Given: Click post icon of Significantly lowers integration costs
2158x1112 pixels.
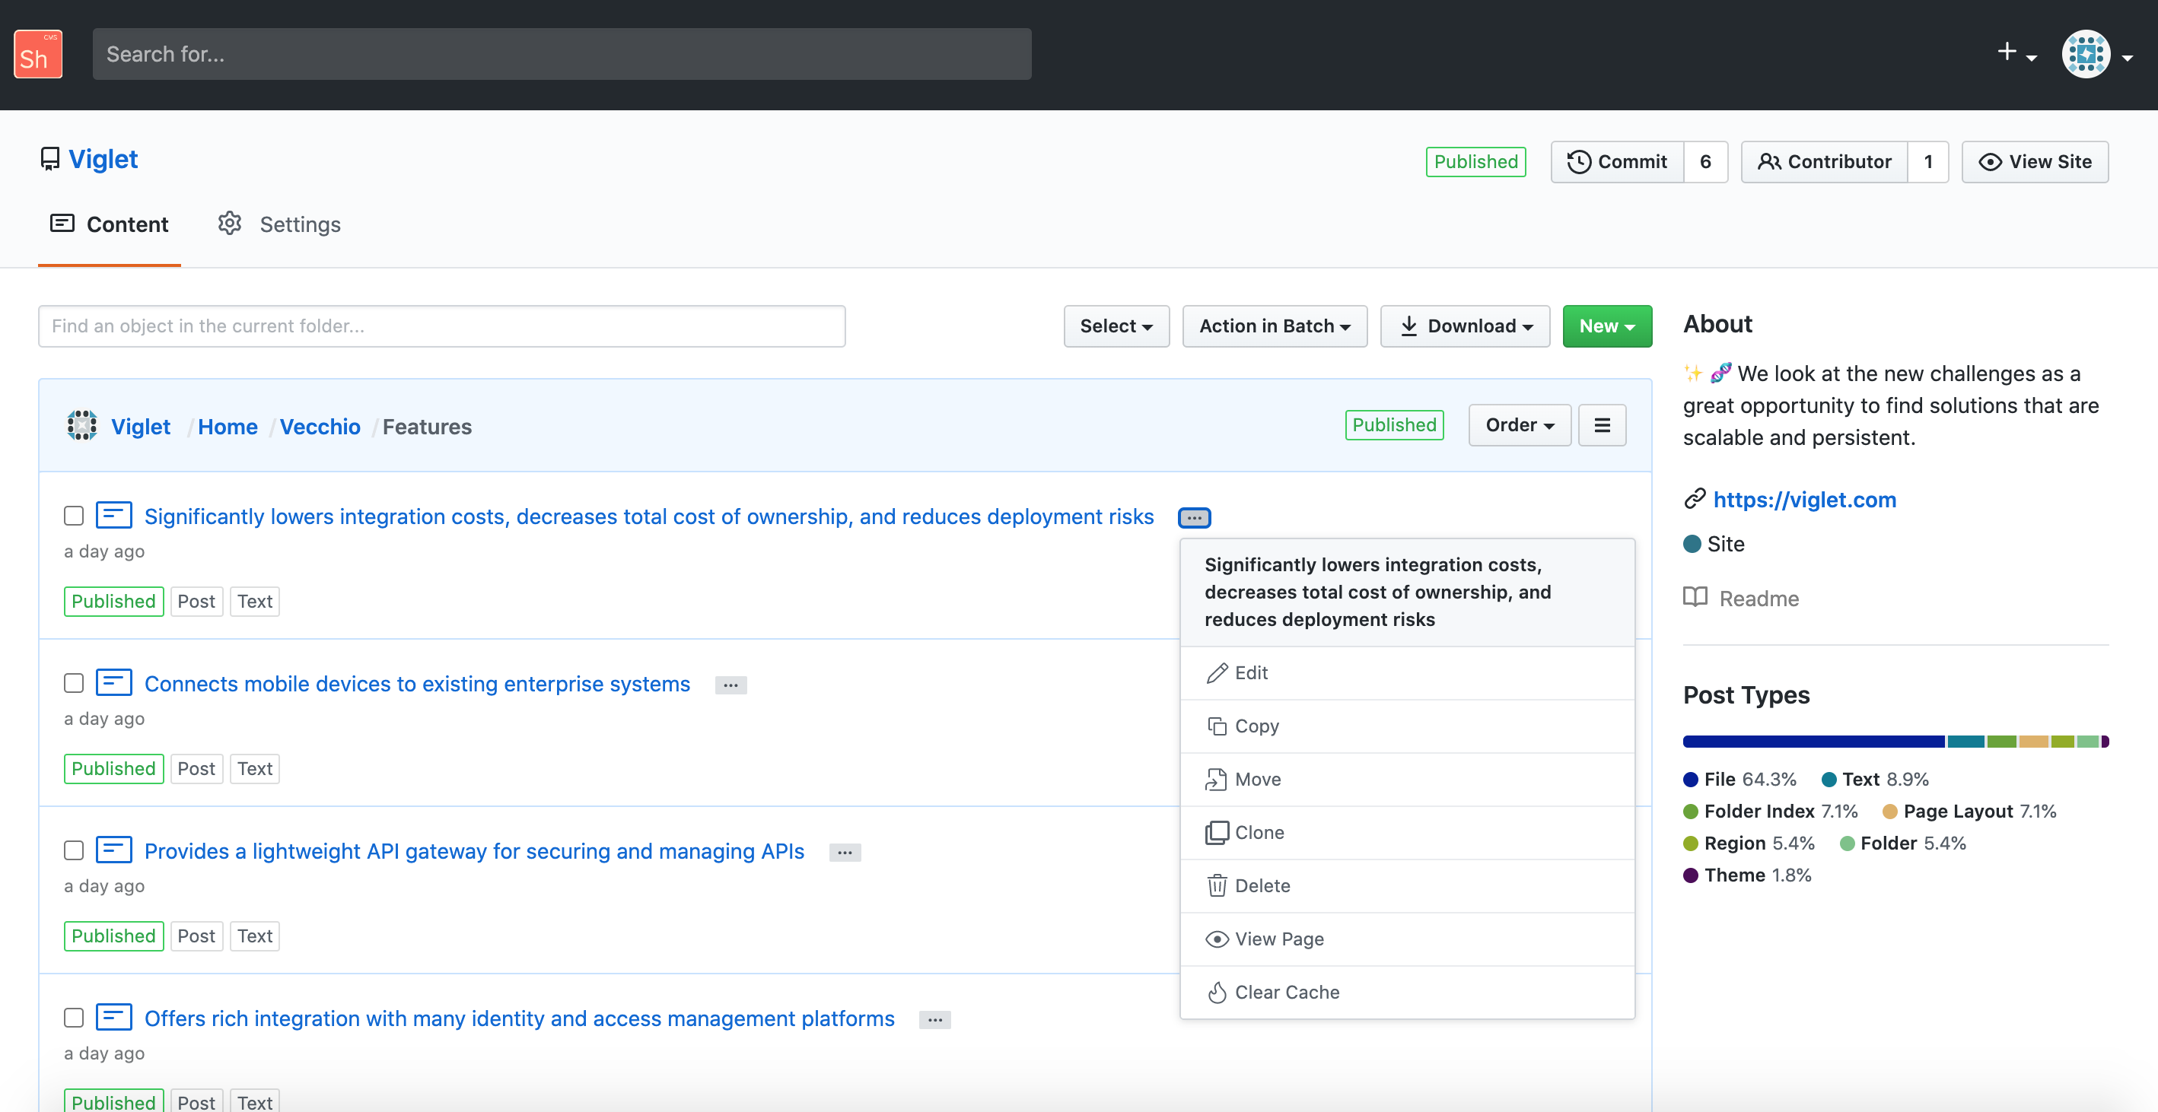Looking at the screenshot, I should (x=114, y=515).
